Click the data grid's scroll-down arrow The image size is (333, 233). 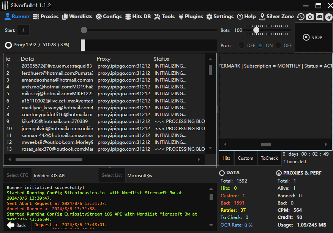[x=210, y=148]
